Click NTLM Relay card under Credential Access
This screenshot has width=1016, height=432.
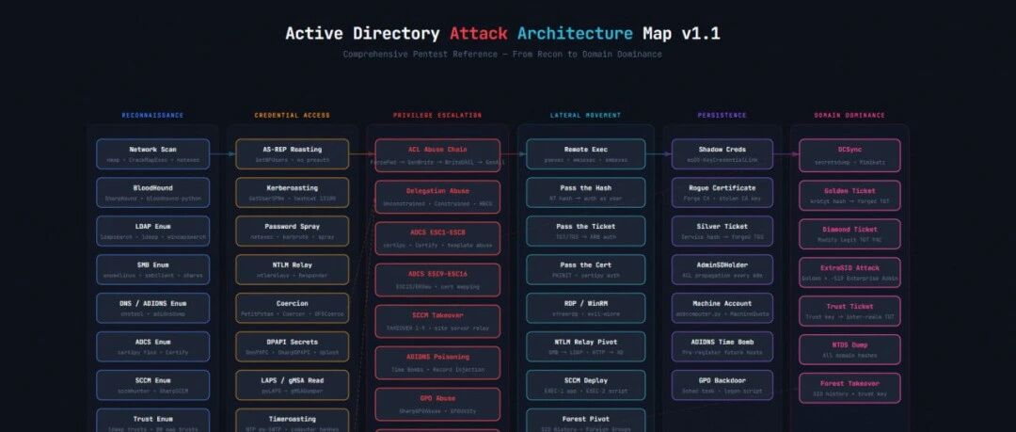coord(293,270)
